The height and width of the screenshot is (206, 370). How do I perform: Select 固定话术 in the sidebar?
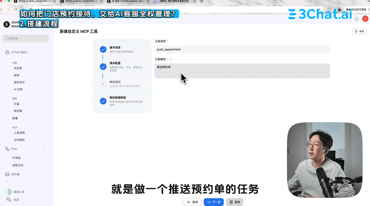tap(20, 82)
